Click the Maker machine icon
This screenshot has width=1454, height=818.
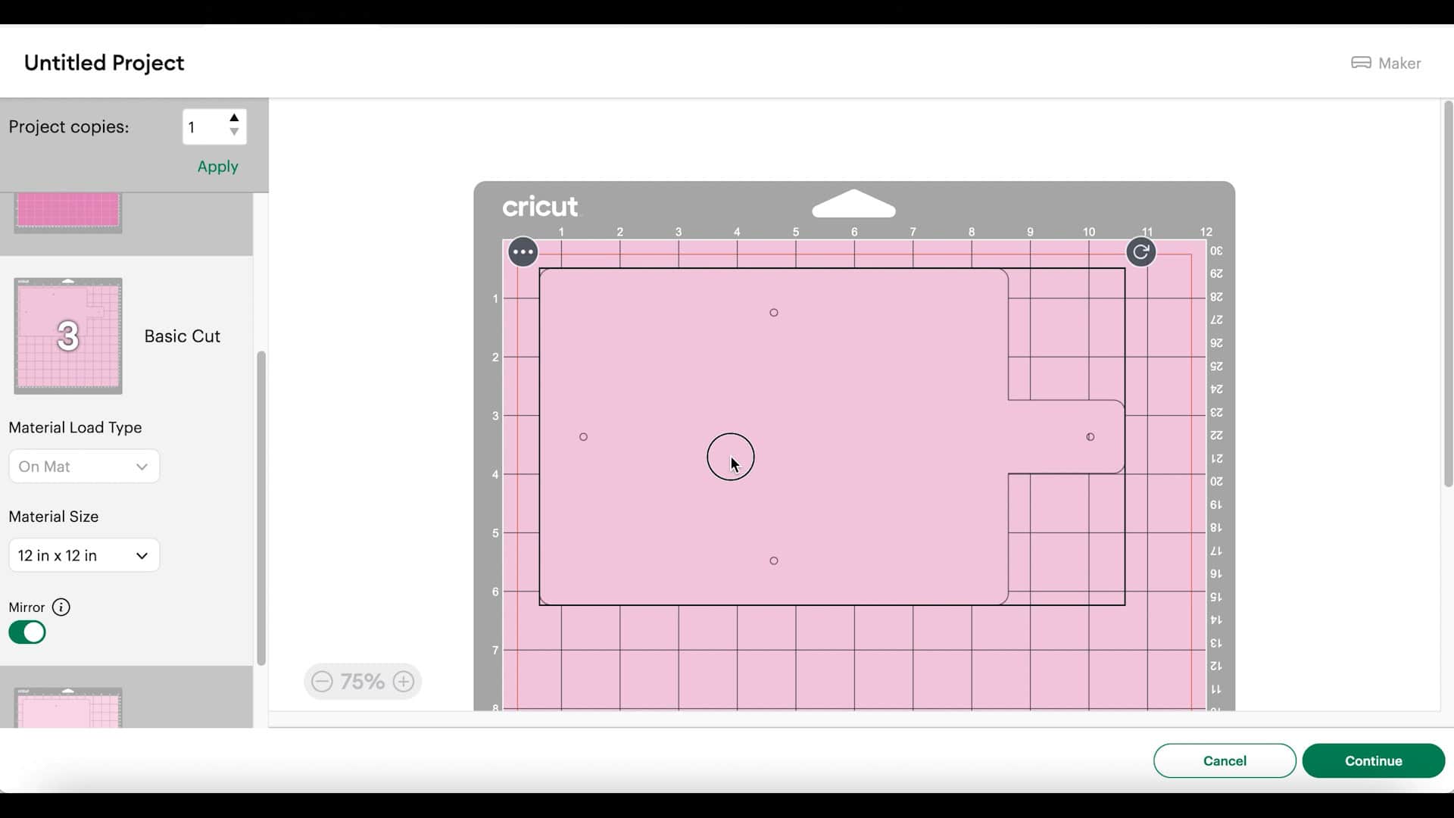(x=1361, y=63)
